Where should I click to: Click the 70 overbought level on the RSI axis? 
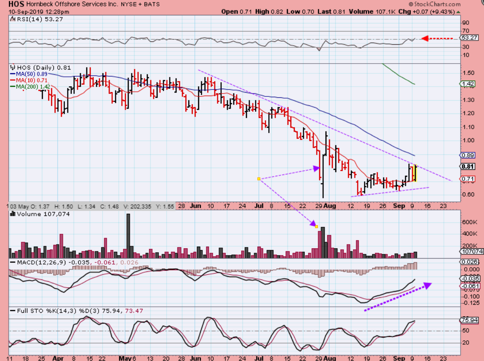tap(466, 31)
